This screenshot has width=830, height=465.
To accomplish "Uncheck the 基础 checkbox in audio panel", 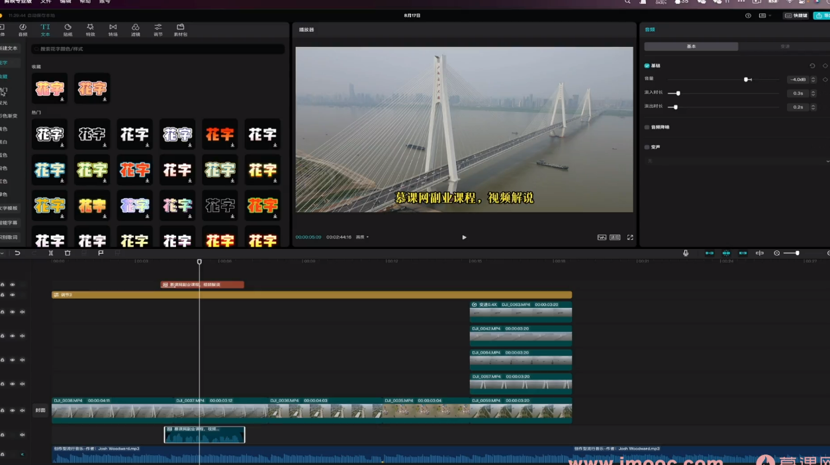I will [647, 66].
